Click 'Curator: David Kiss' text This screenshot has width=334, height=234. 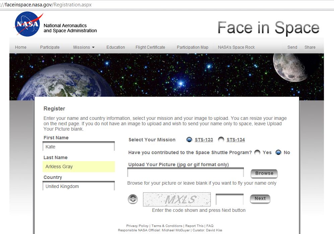pyautogui.click(x=207, y=230)
